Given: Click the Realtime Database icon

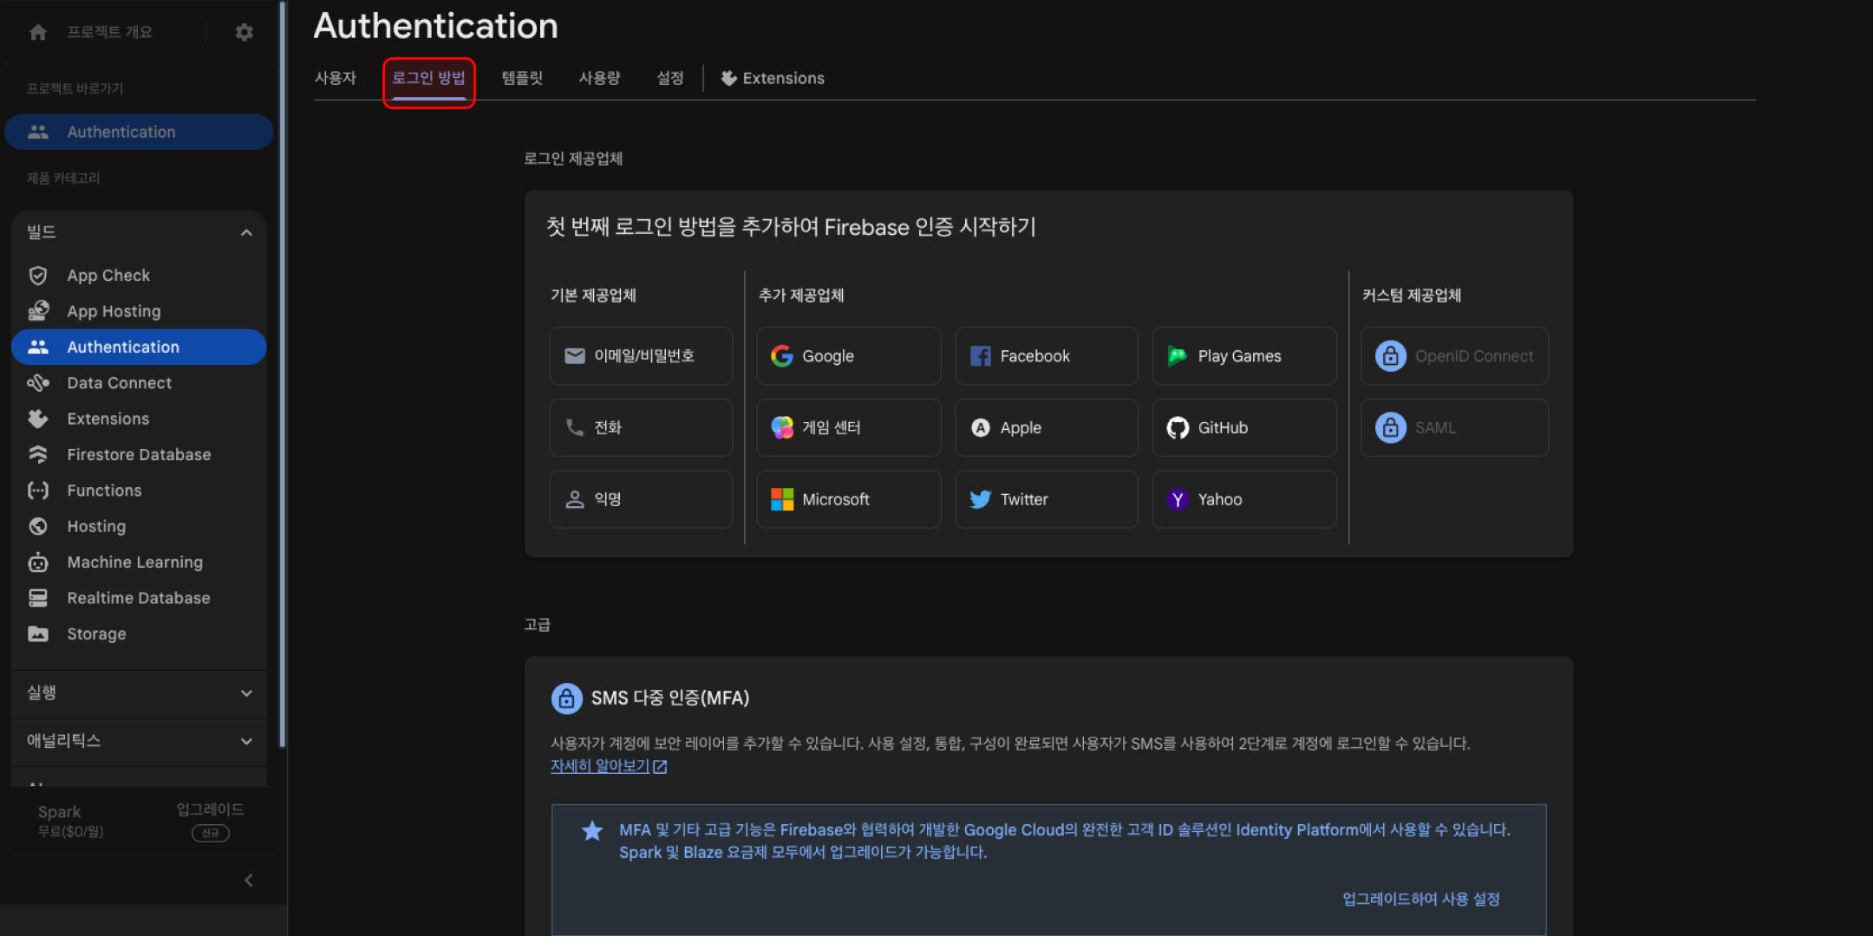Looking at the screenshot, I should tap(38, 598).
